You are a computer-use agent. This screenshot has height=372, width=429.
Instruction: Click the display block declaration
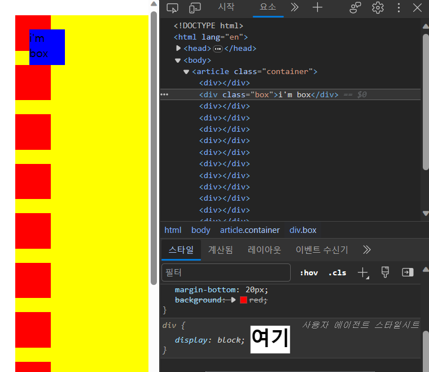pos(209,340)
